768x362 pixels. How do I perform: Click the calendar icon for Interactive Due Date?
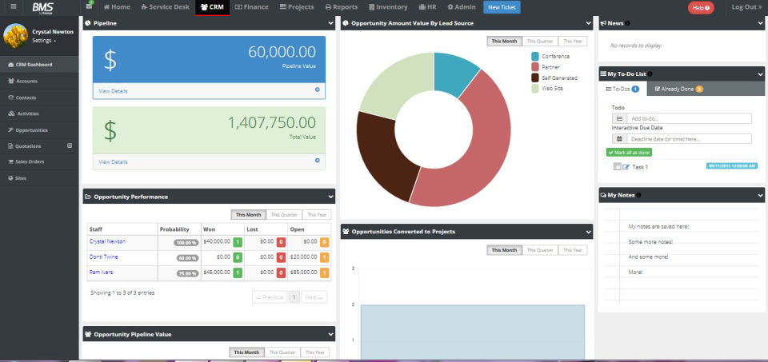619,138
